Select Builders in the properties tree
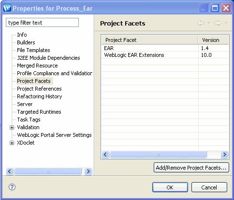 pyautogui.click(x=26, y=42)
